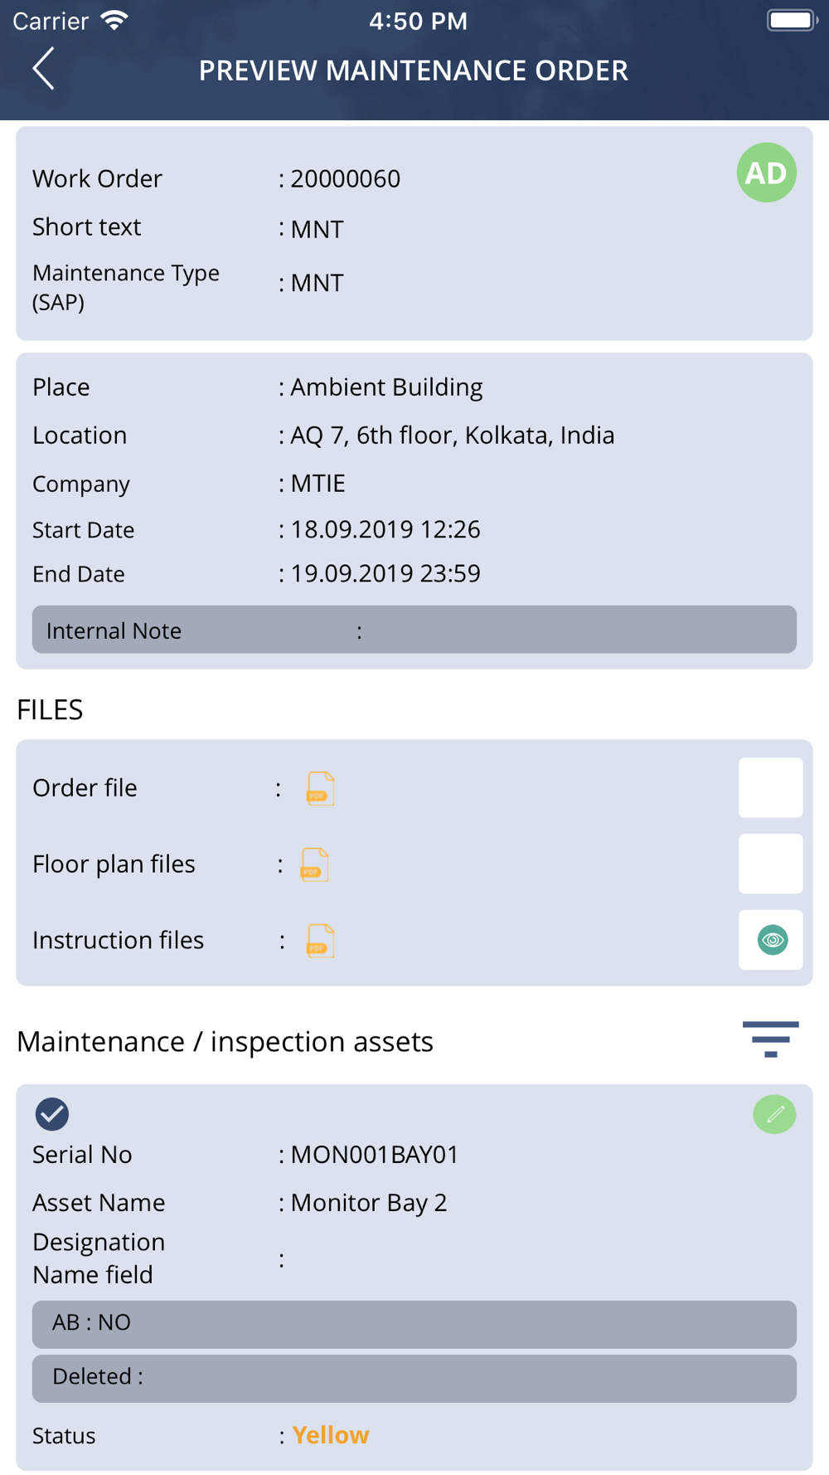829x1475 pixels.
Task: Expand the AB : NO row
Action: point(414,1324)
